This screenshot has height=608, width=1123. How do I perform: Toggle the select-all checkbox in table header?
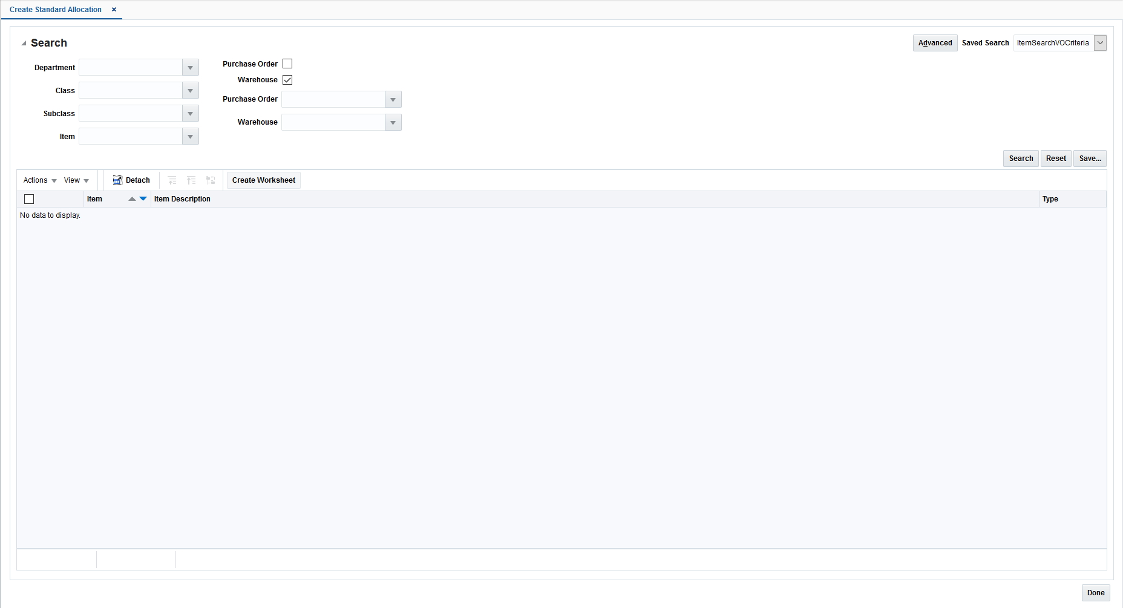click(29, 199)
